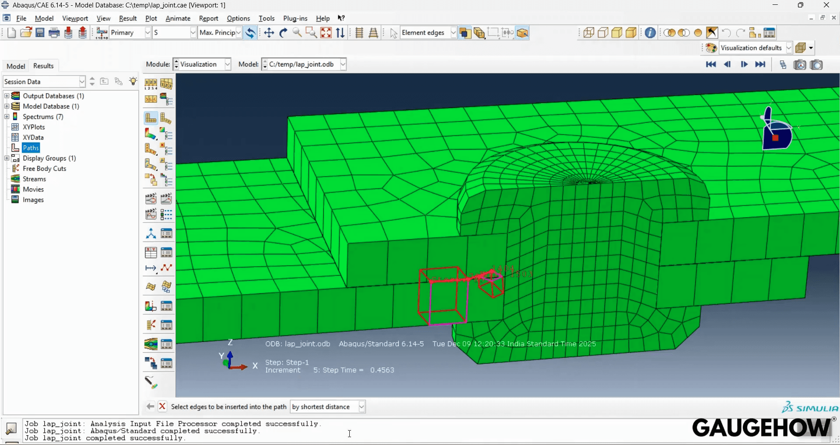Image resolution: width=840 pixels, height=445 pixels.
Task: Enable the shaded render style
Action: click(632, 32)
